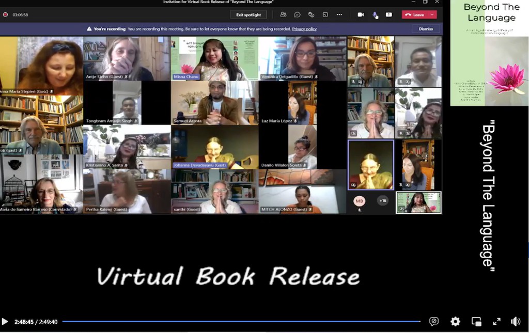
Task: Open More actions ellipsis menu
Action: point(339,14)
